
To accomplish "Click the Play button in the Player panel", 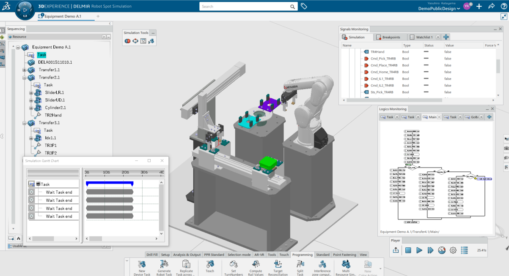I will pyautogui.click(x=419, y=250).
